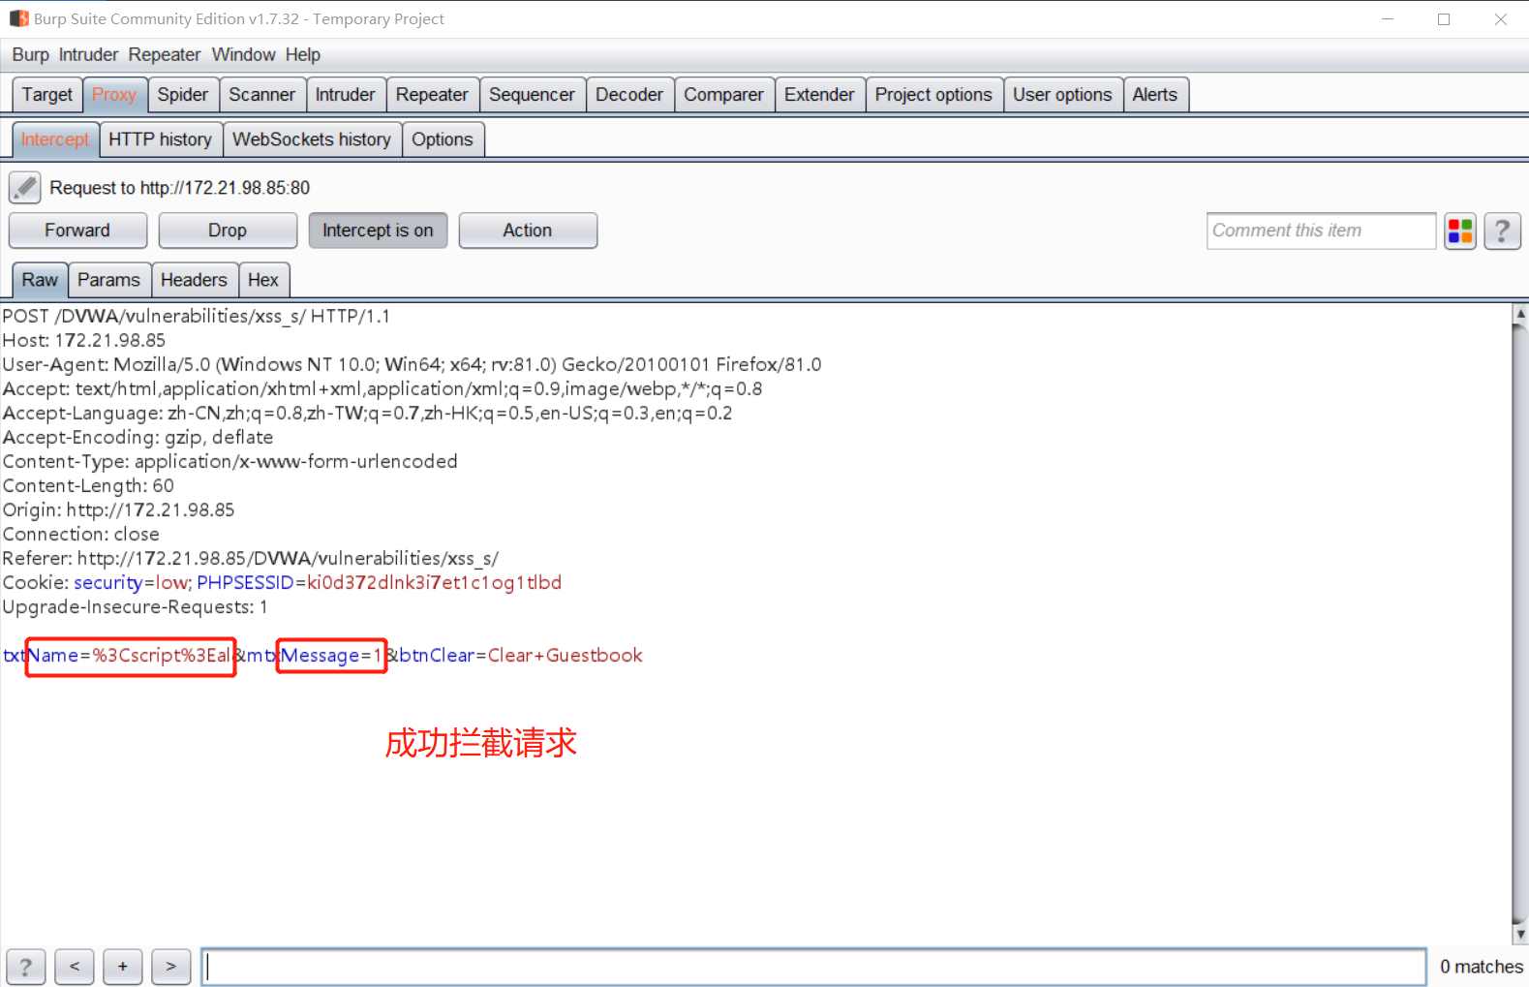Click the Content-Length: 60 header
The image size is (1529, 987).
tap(88, 485)
